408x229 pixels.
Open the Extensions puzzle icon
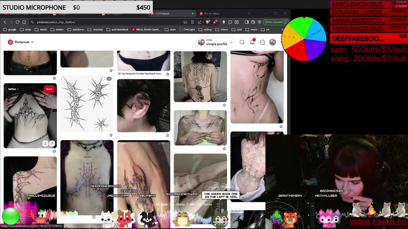(230, 22)
